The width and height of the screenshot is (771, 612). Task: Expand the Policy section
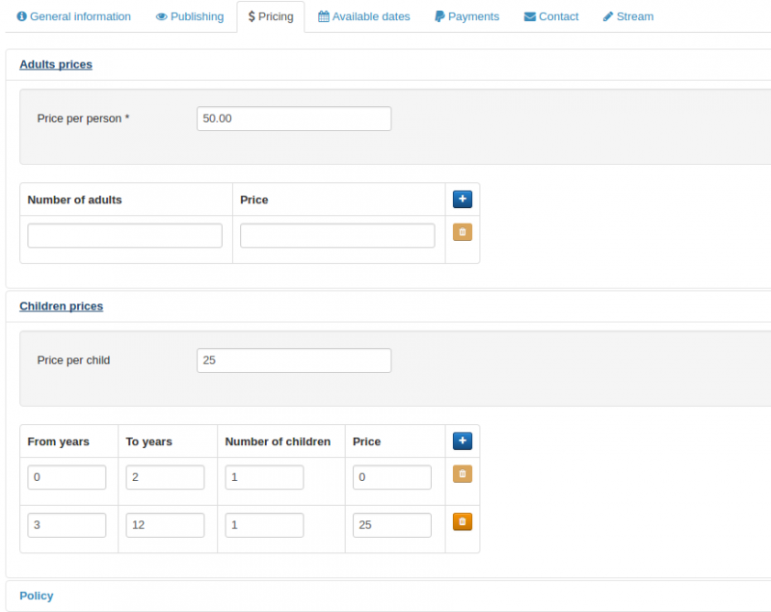pos(37,596)
